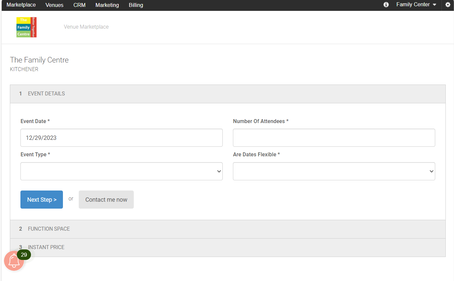Click the info circle icon in top bar
Viewport: 454px width, 281px height.
click(386, 5)
